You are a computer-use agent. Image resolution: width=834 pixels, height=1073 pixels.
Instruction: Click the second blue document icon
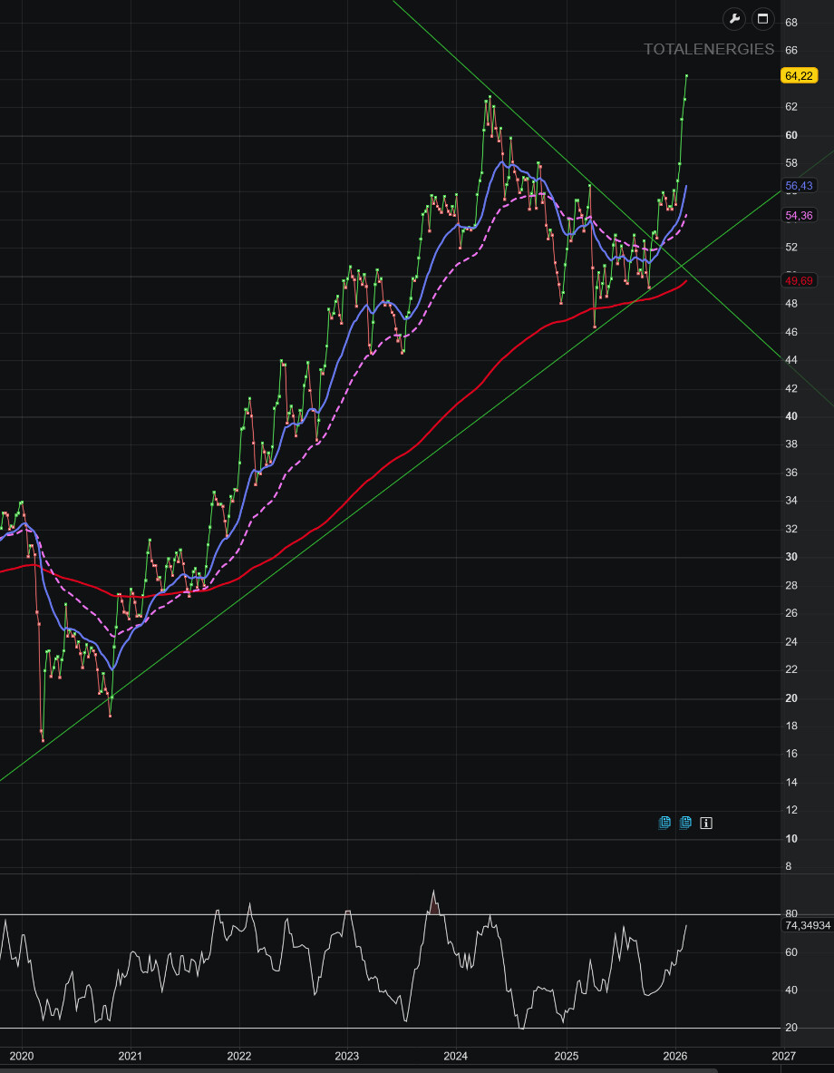coord(685,823)
